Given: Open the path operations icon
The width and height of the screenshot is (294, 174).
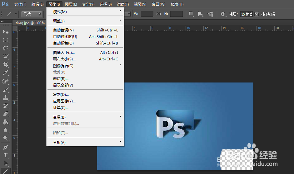Looking at the screenshot, I should (191, 14).
